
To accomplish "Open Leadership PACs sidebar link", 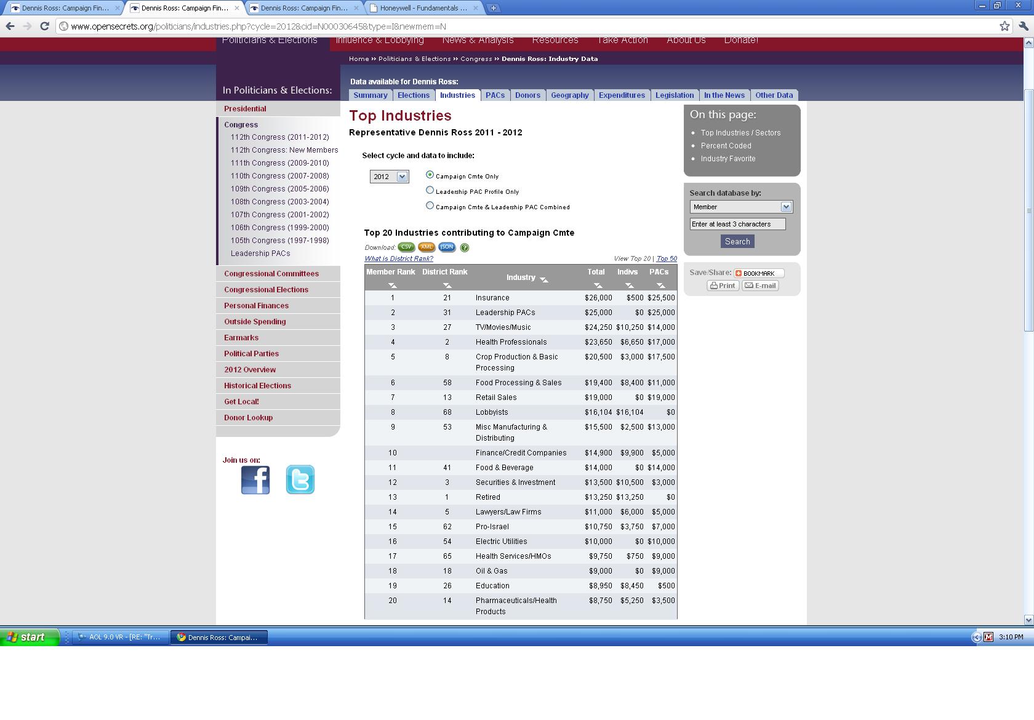I will 260,254.
